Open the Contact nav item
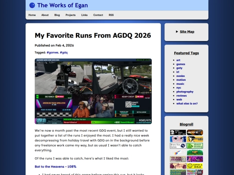The image size is (234, 175). 98,15
